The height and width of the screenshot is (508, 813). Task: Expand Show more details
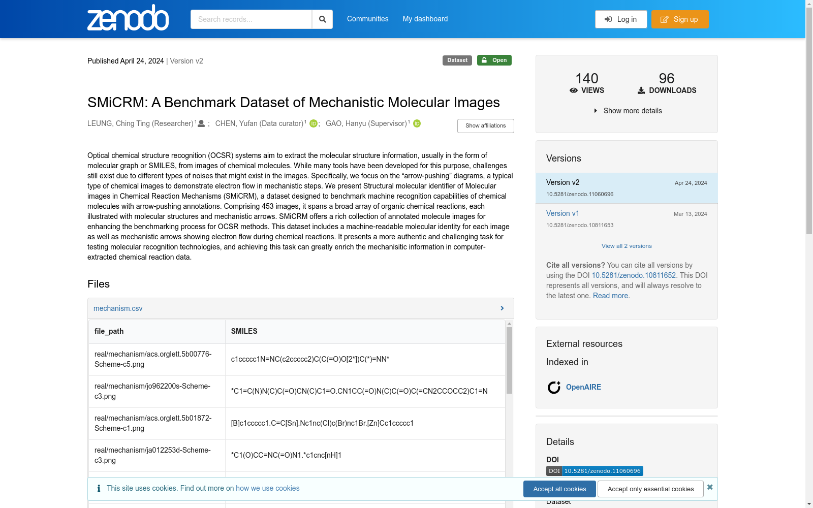[x=628, y=111]
